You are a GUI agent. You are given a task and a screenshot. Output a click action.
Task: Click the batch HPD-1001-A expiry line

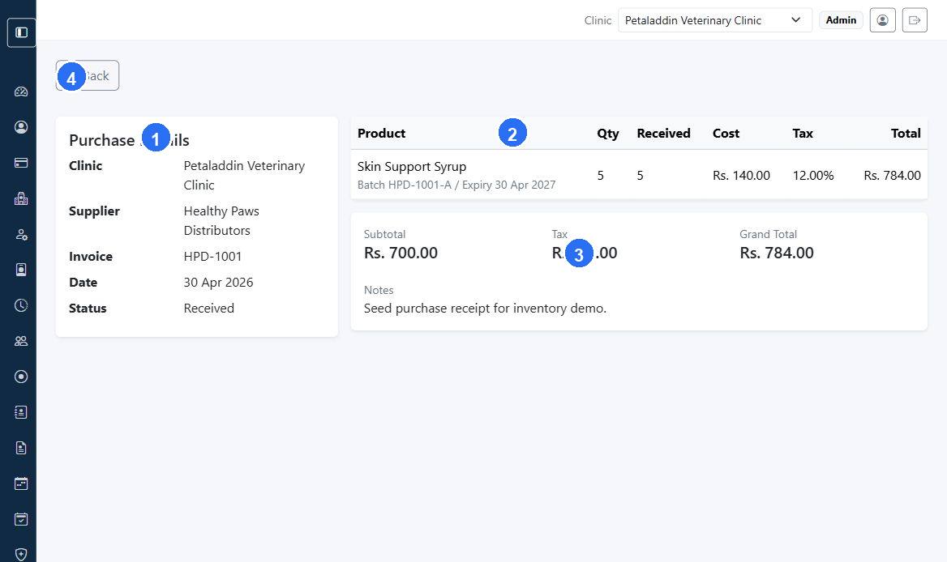pos(456,185)
